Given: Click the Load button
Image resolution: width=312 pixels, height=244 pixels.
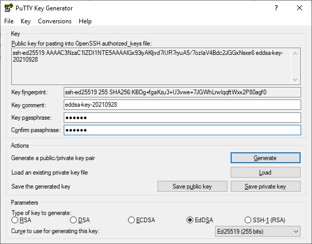Looking at the screenshot, I should tap(265, 172).
